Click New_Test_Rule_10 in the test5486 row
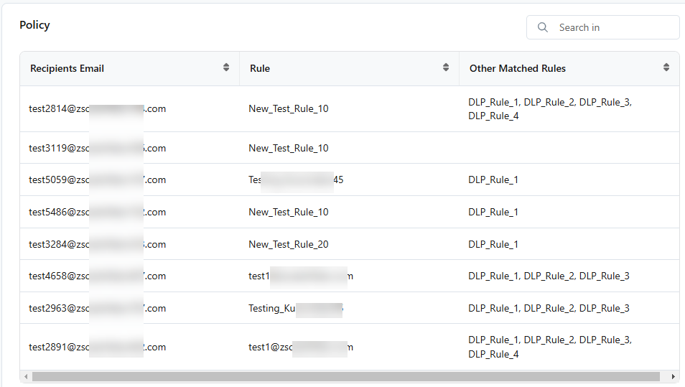 click(x=289, y=212)
